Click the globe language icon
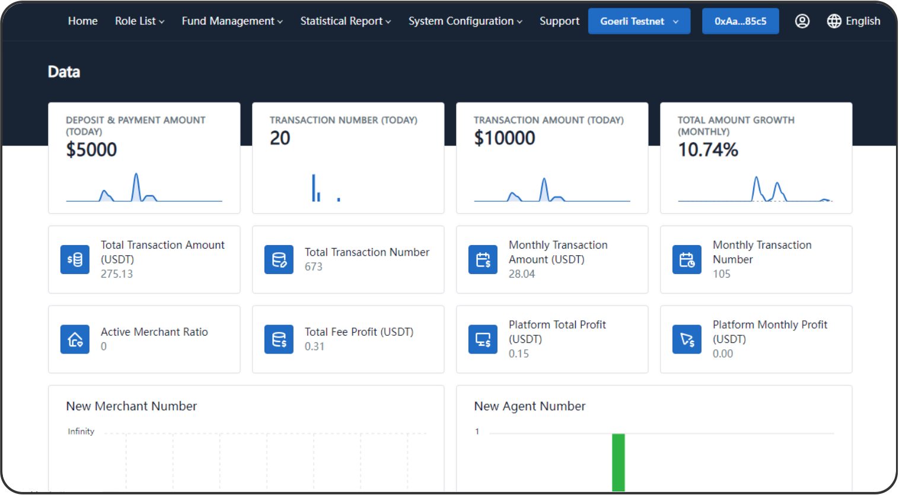The width and height of the screenshot is (899, 495). click(834, 21)
